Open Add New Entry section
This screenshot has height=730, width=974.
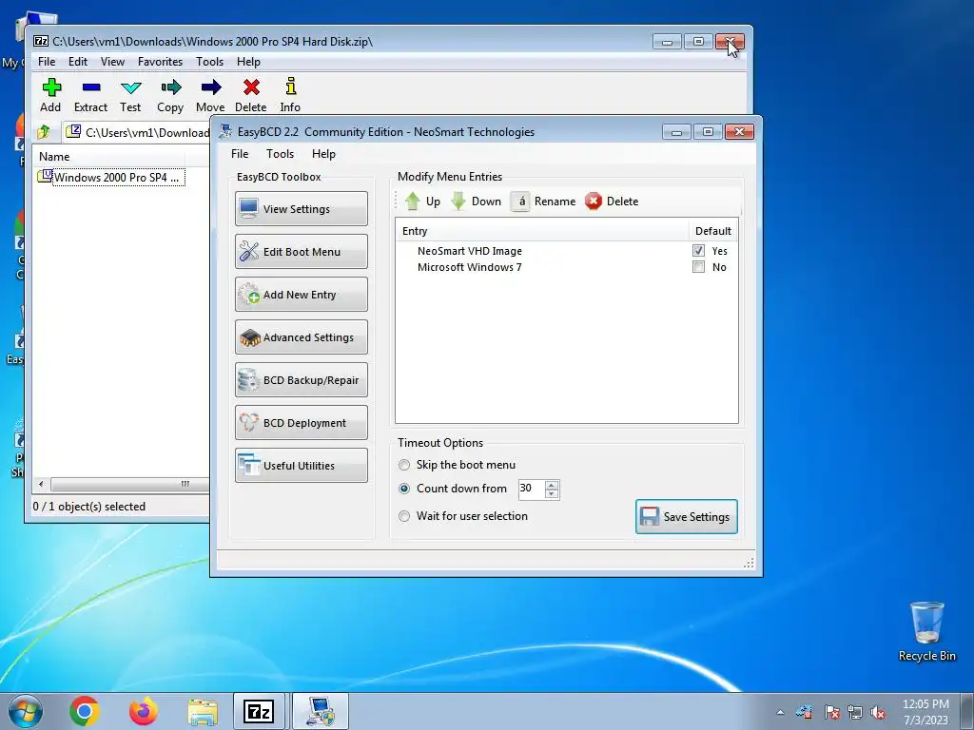click(x=302, y=295)
